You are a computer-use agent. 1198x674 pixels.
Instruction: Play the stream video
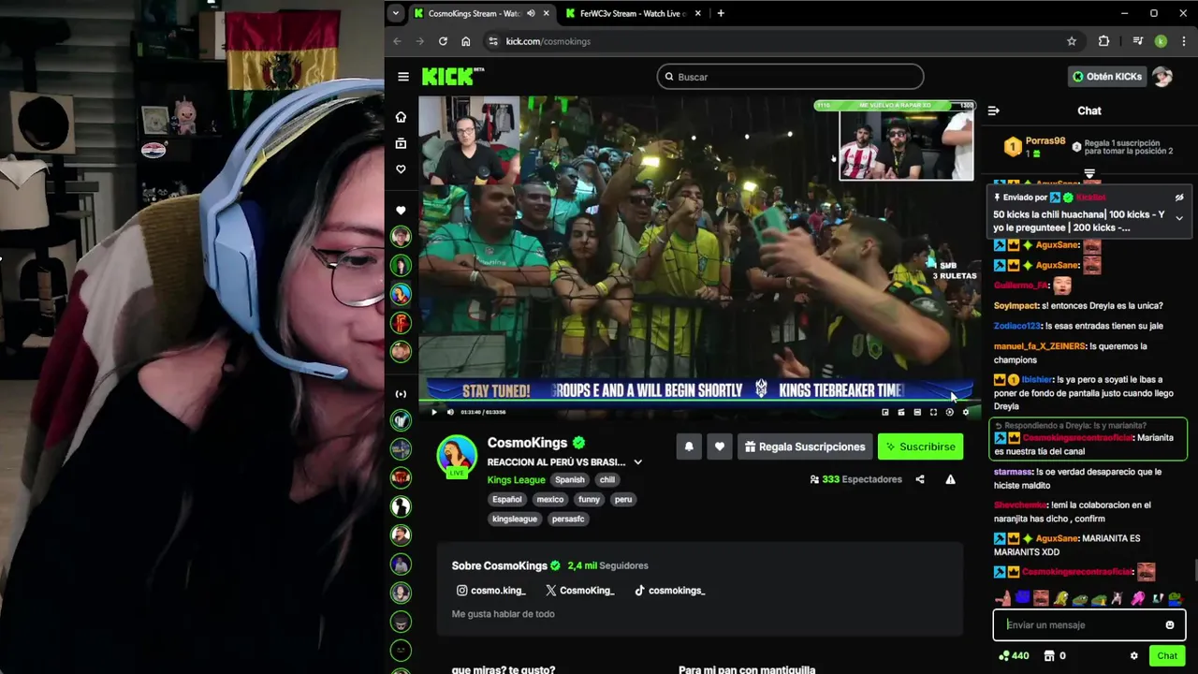[x=433, y=412]
